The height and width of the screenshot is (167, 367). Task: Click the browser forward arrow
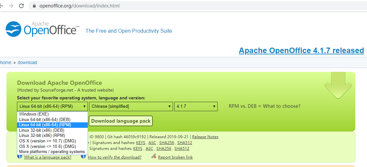click(11, 6)
